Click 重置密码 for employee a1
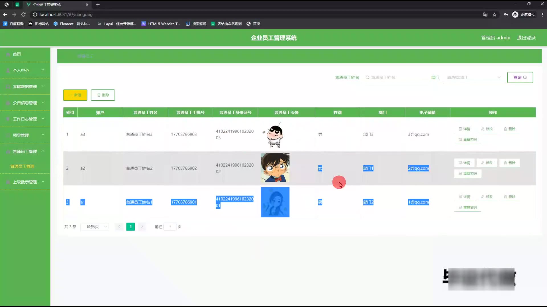 468,208
